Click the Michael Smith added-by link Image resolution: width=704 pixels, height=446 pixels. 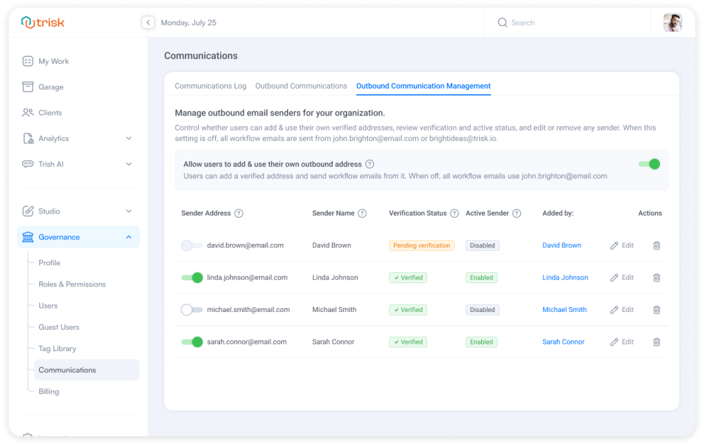click(564, 309)
